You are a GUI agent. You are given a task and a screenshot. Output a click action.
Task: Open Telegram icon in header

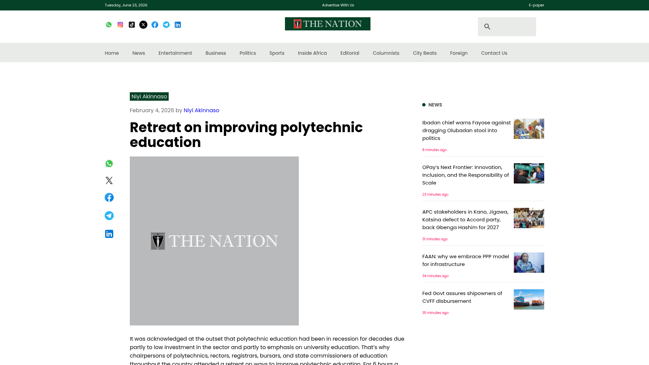click(x=166, y=25)
